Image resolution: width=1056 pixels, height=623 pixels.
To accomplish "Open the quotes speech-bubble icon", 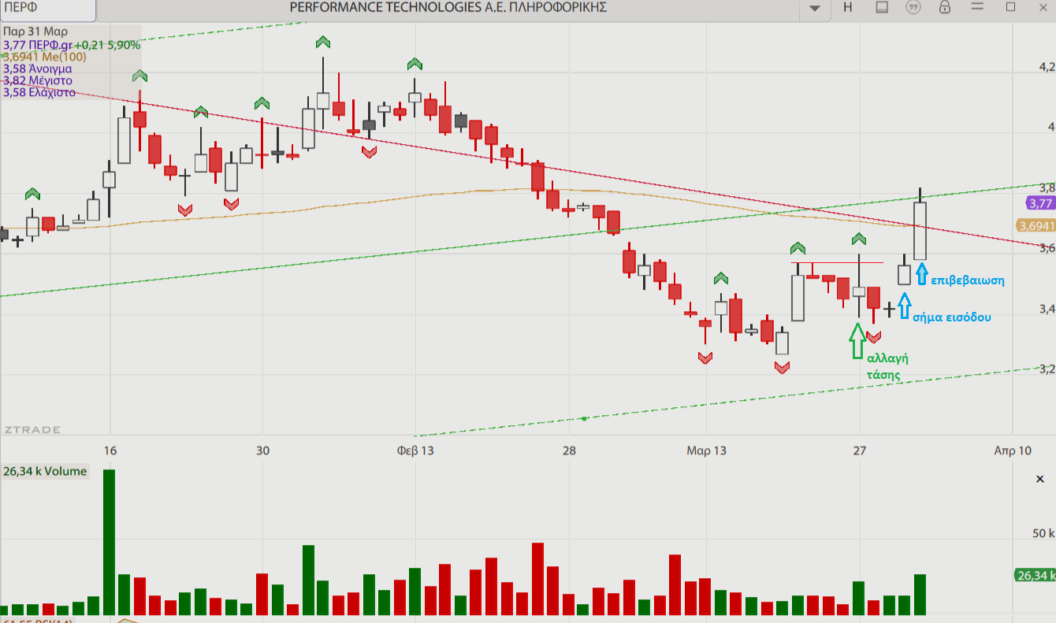I will pos(913,7).
